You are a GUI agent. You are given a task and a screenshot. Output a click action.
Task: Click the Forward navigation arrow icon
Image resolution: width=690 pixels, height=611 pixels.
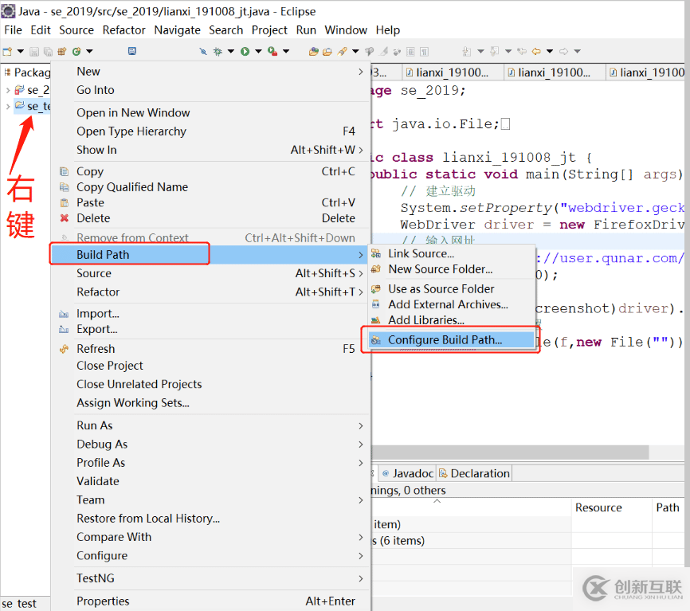[565, 51]
